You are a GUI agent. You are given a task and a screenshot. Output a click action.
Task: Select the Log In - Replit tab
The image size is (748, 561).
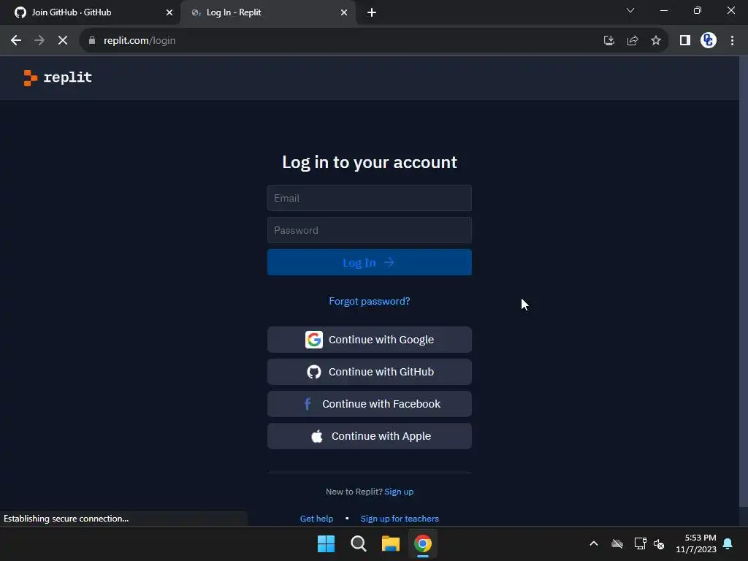pos(267,12)
